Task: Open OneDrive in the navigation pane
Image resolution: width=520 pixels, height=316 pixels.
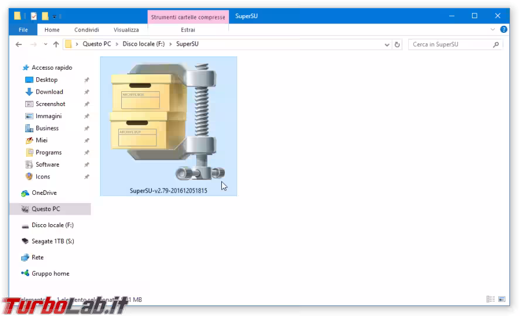Action: pos(44,193)
